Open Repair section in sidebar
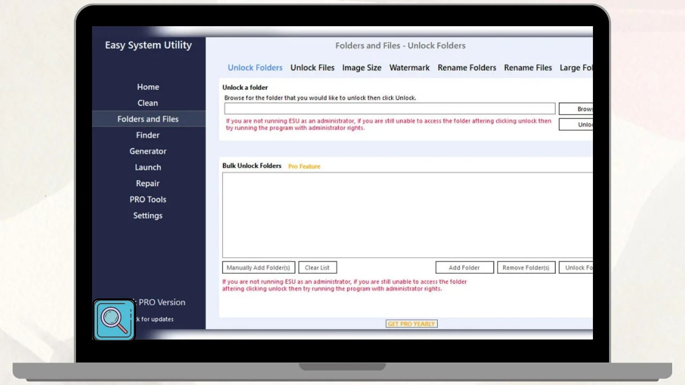 click(x=148, y=183)
